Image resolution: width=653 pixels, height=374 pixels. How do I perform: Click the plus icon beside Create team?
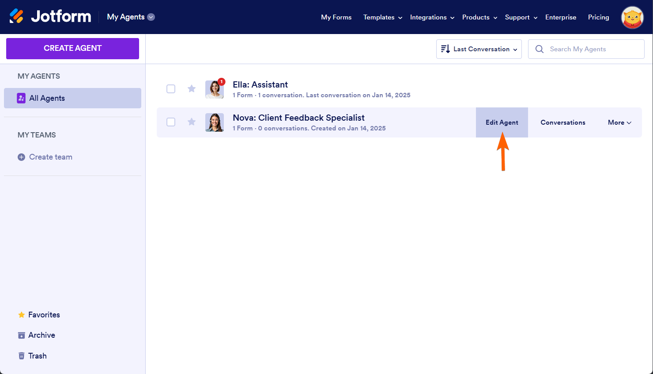pyautogui.click(x=21, y=157)
